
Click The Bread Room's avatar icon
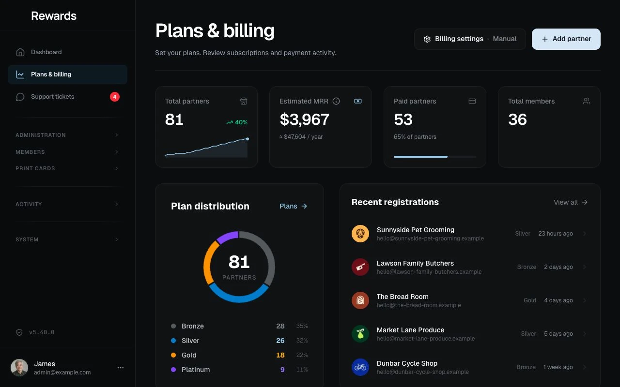point(360,300)
